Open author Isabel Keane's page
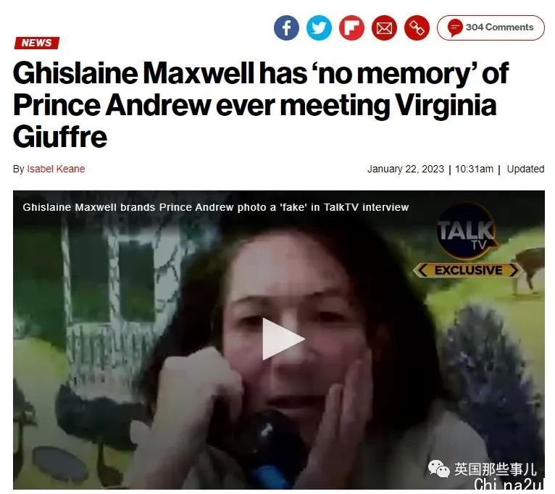Viewport: 555px width, 494px height. coord(56,169)
